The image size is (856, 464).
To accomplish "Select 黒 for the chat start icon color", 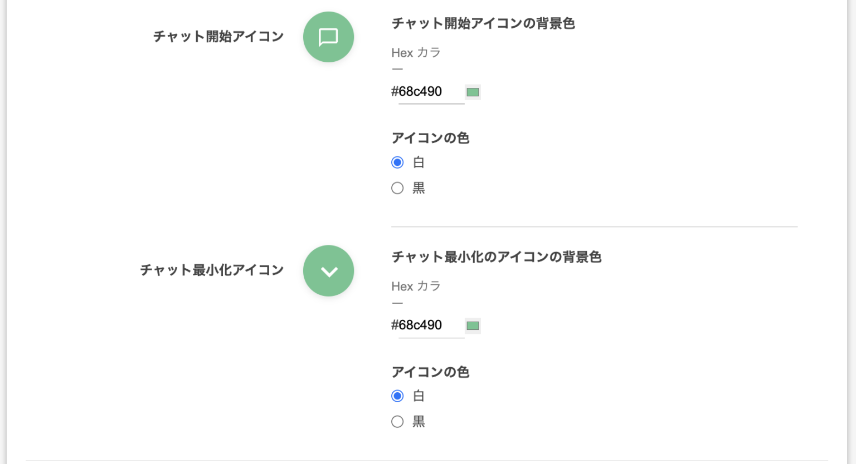I will click(397, 188).
